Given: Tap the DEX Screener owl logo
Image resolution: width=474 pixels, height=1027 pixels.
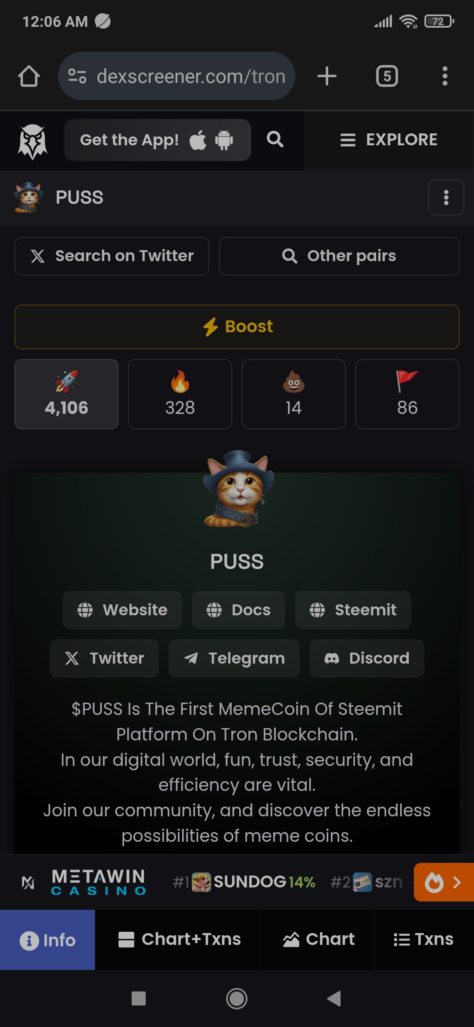Looking at the screenshot, I should [x=32, y=141].
